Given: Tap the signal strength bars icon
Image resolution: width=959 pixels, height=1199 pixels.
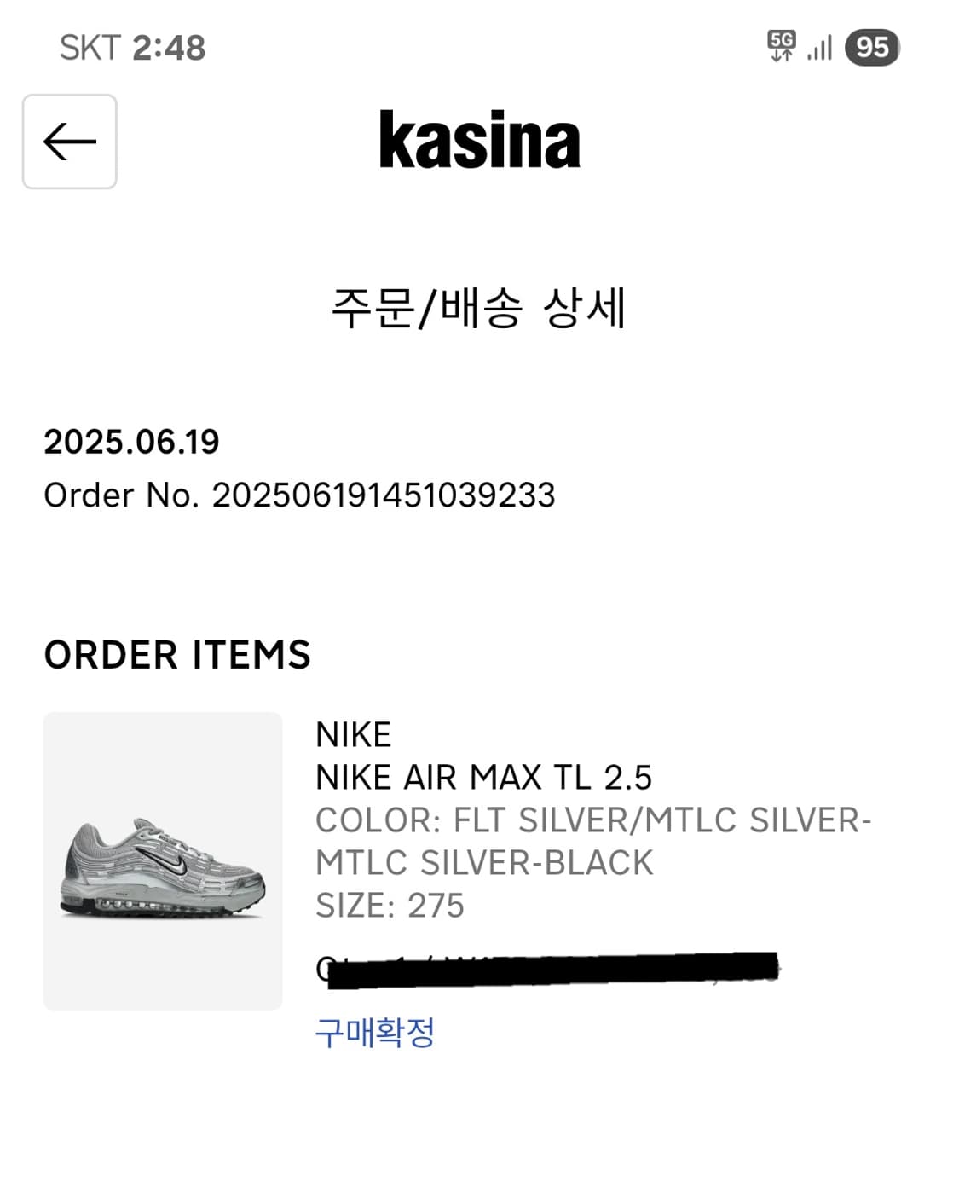Looking at the screenshot, I should click(x=819, y=48).
